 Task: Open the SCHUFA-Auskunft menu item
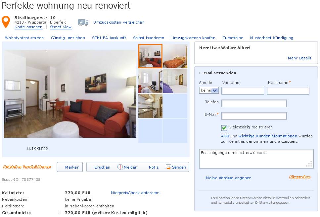coord(109,38)
